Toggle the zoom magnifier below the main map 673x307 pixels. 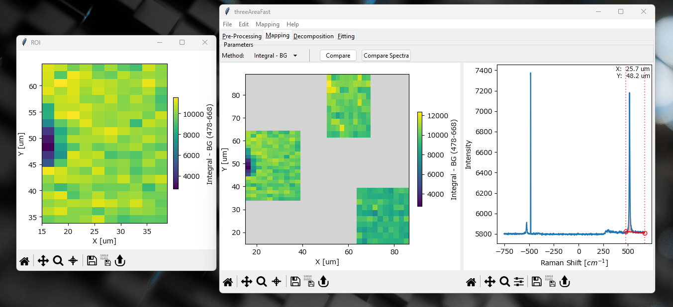point(262,282)
